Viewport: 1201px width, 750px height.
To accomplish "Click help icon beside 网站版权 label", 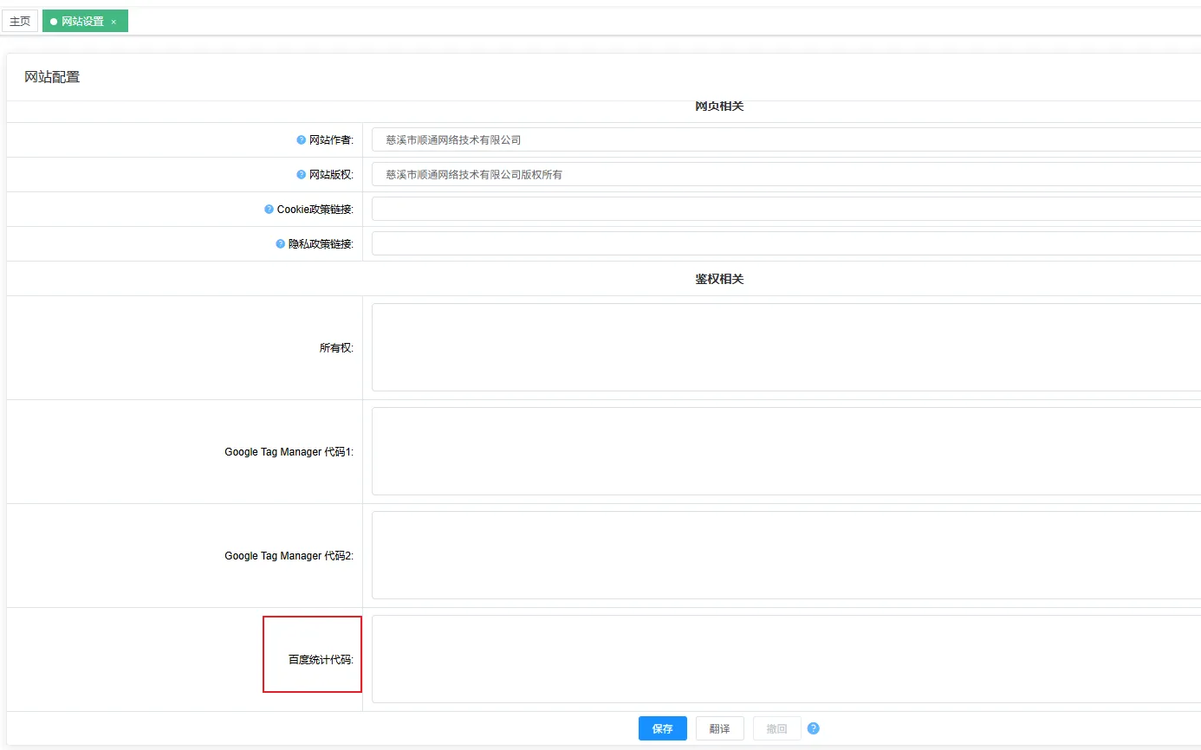I will click(302, 175).
